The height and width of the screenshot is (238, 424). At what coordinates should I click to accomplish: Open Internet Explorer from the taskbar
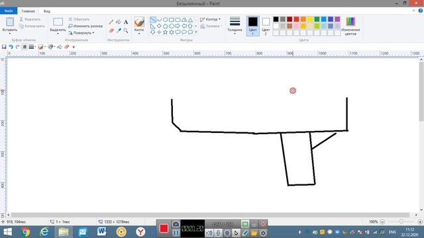44,232
